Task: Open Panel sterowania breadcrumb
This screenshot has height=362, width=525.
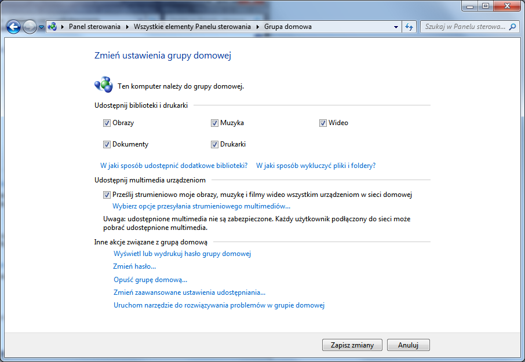Action: (x=94, y=27)
